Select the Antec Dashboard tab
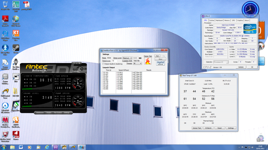 [40, 113]
